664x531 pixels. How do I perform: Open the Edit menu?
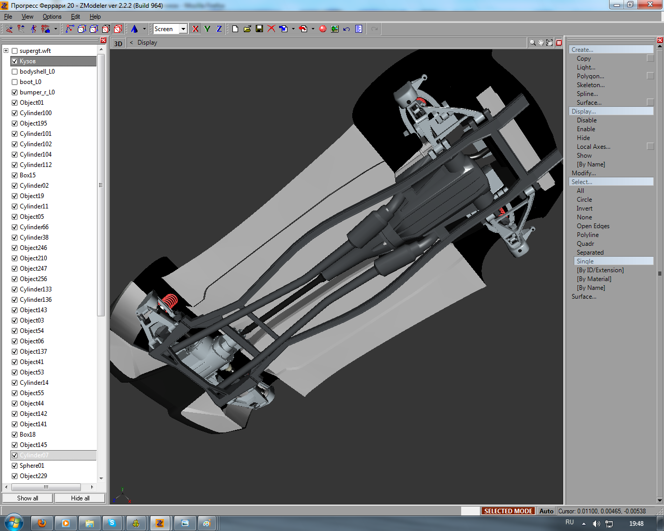tap(75, 17)
